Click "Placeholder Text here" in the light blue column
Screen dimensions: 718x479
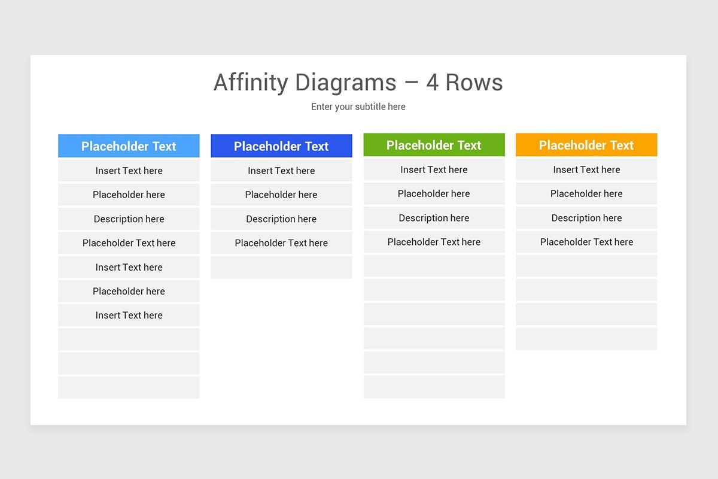tap(129, 243)
